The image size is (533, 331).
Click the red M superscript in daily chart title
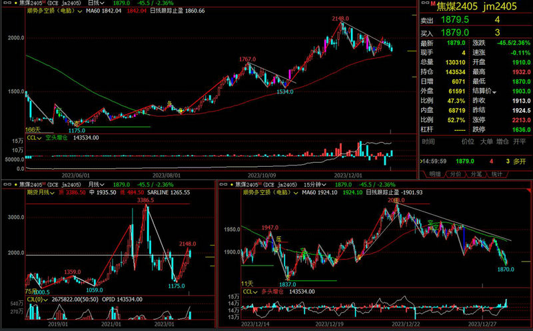click(x=41, y=3)
